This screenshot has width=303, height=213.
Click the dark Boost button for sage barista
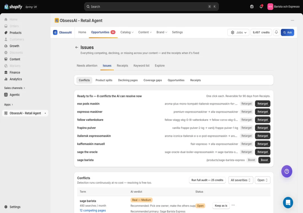pos(264,160)
